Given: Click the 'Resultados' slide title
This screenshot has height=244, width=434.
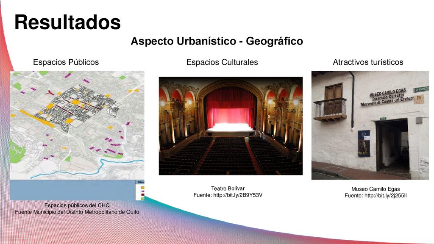Looking at the screenshot, I should pos(67,22).
